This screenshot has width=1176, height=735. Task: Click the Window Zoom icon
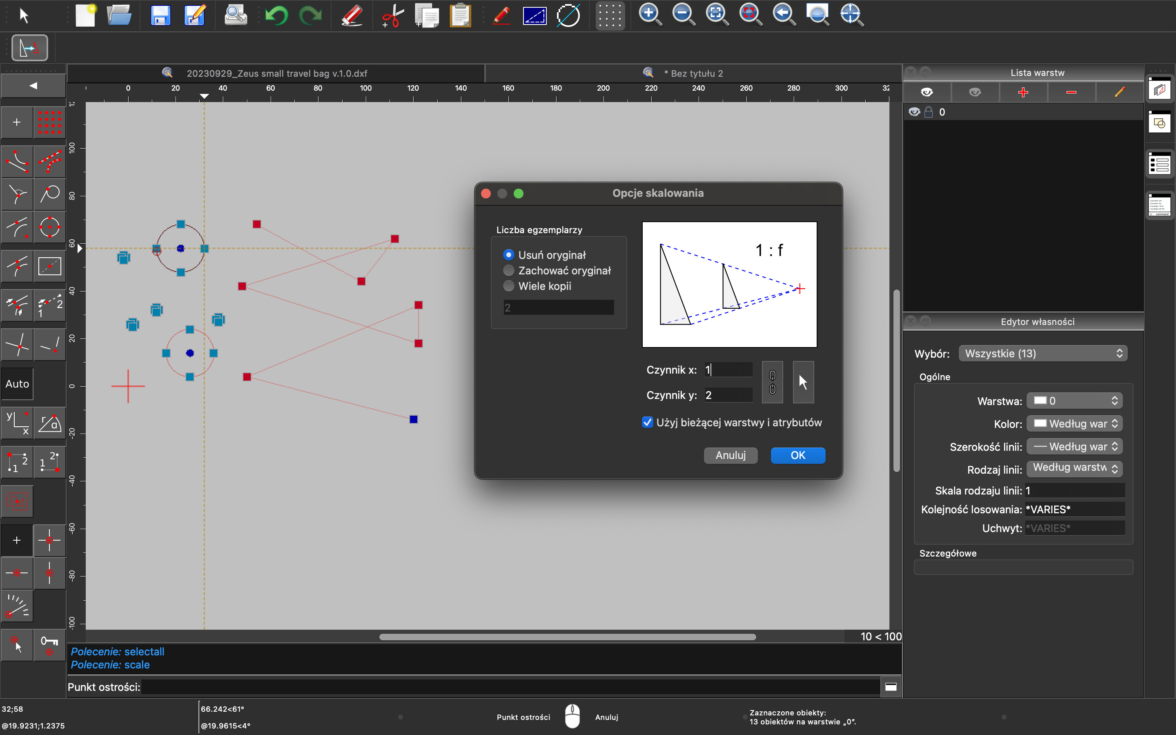(x=817, y=14)
